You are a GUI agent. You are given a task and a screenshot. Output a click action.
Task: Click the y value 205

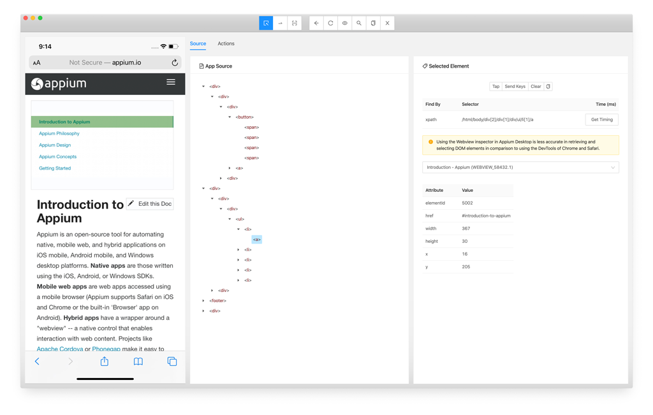(466, 267)
